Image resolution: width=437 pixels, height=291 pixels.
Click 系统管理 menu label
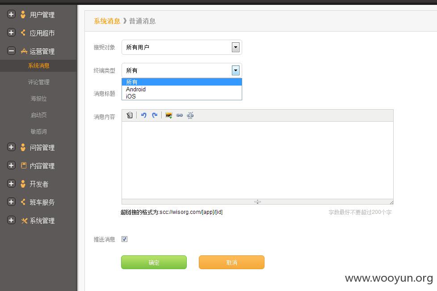pos(42,221)
